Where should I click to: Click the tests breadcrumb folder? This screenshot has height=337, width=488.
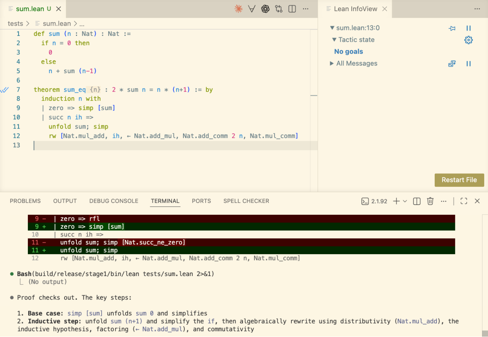(x=15, y=24)
